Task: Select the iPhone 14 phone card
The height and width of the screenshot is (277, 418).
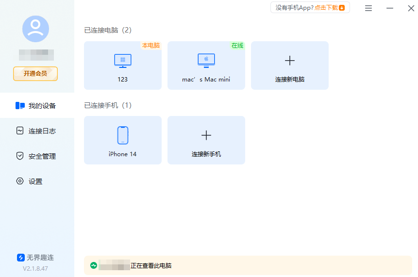Action: pos(123,140)
